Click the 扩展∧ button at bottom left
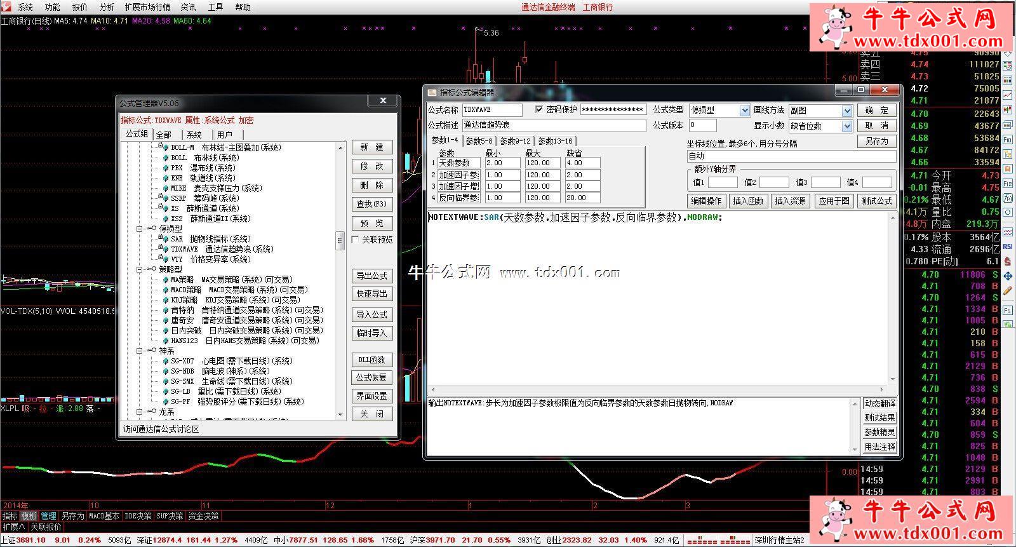 click(x=13, y=527)
